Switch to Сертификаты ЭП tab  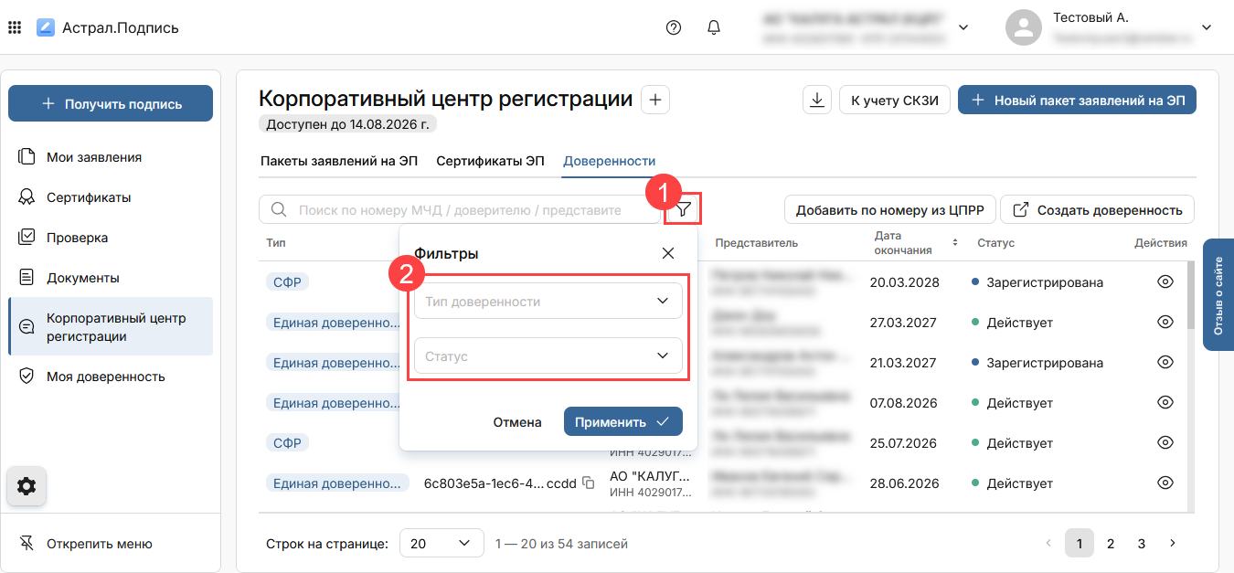(x=490, y=161)
